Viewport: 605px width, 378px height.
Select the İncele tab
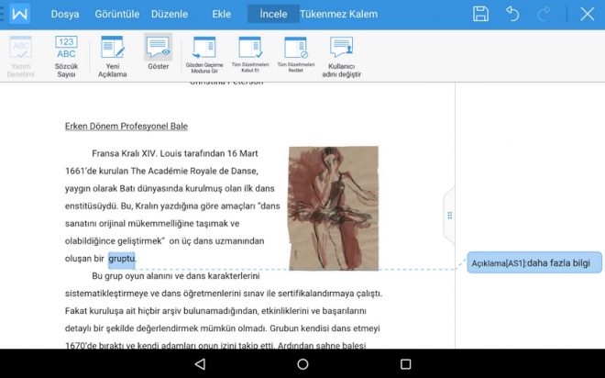[273, 14]
